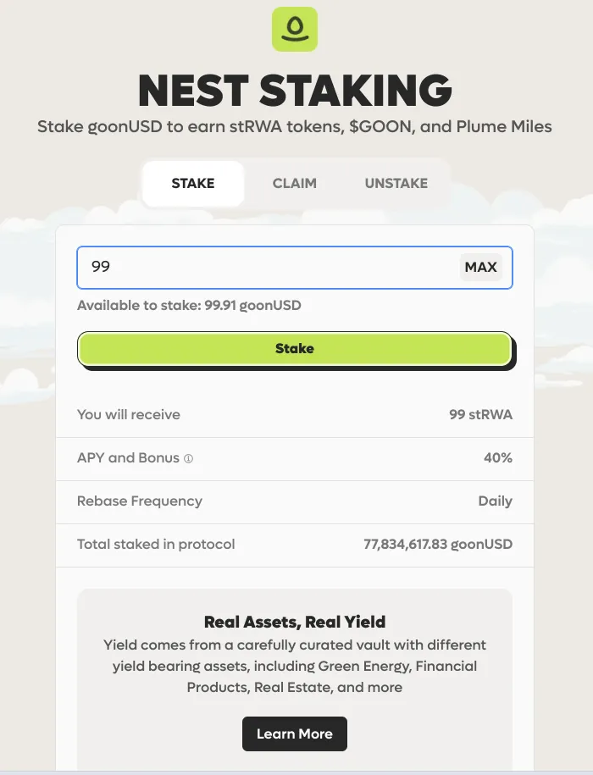Click the 77,834,617.83 goonUSD total value

[438, 544]
